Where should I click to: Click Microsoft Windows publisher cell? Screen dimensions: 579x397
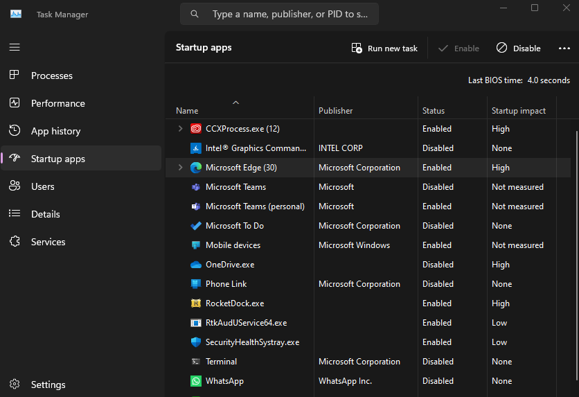tap(354, 245)
